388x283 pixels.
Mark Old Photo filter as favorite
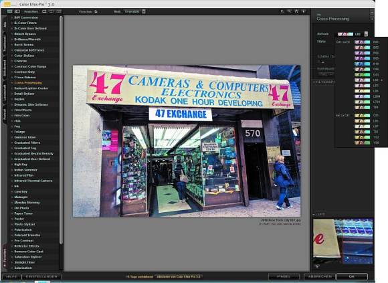point(11,208)
